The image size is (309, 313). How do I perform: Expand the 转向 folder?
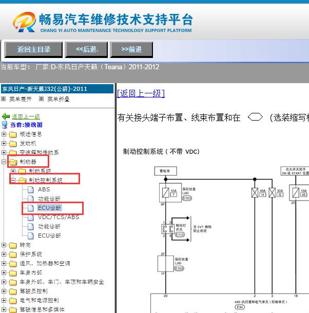point(4,245)
